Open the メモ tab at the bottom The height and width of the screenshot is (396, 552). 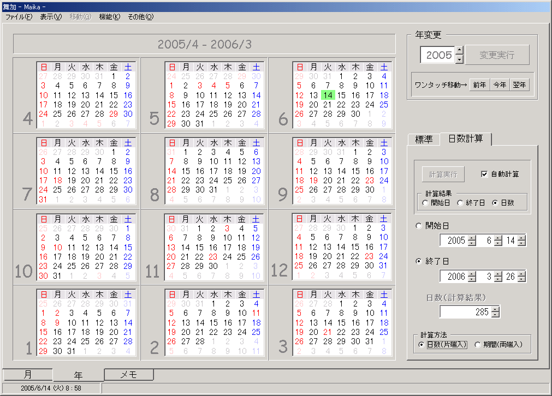[128, 375]
